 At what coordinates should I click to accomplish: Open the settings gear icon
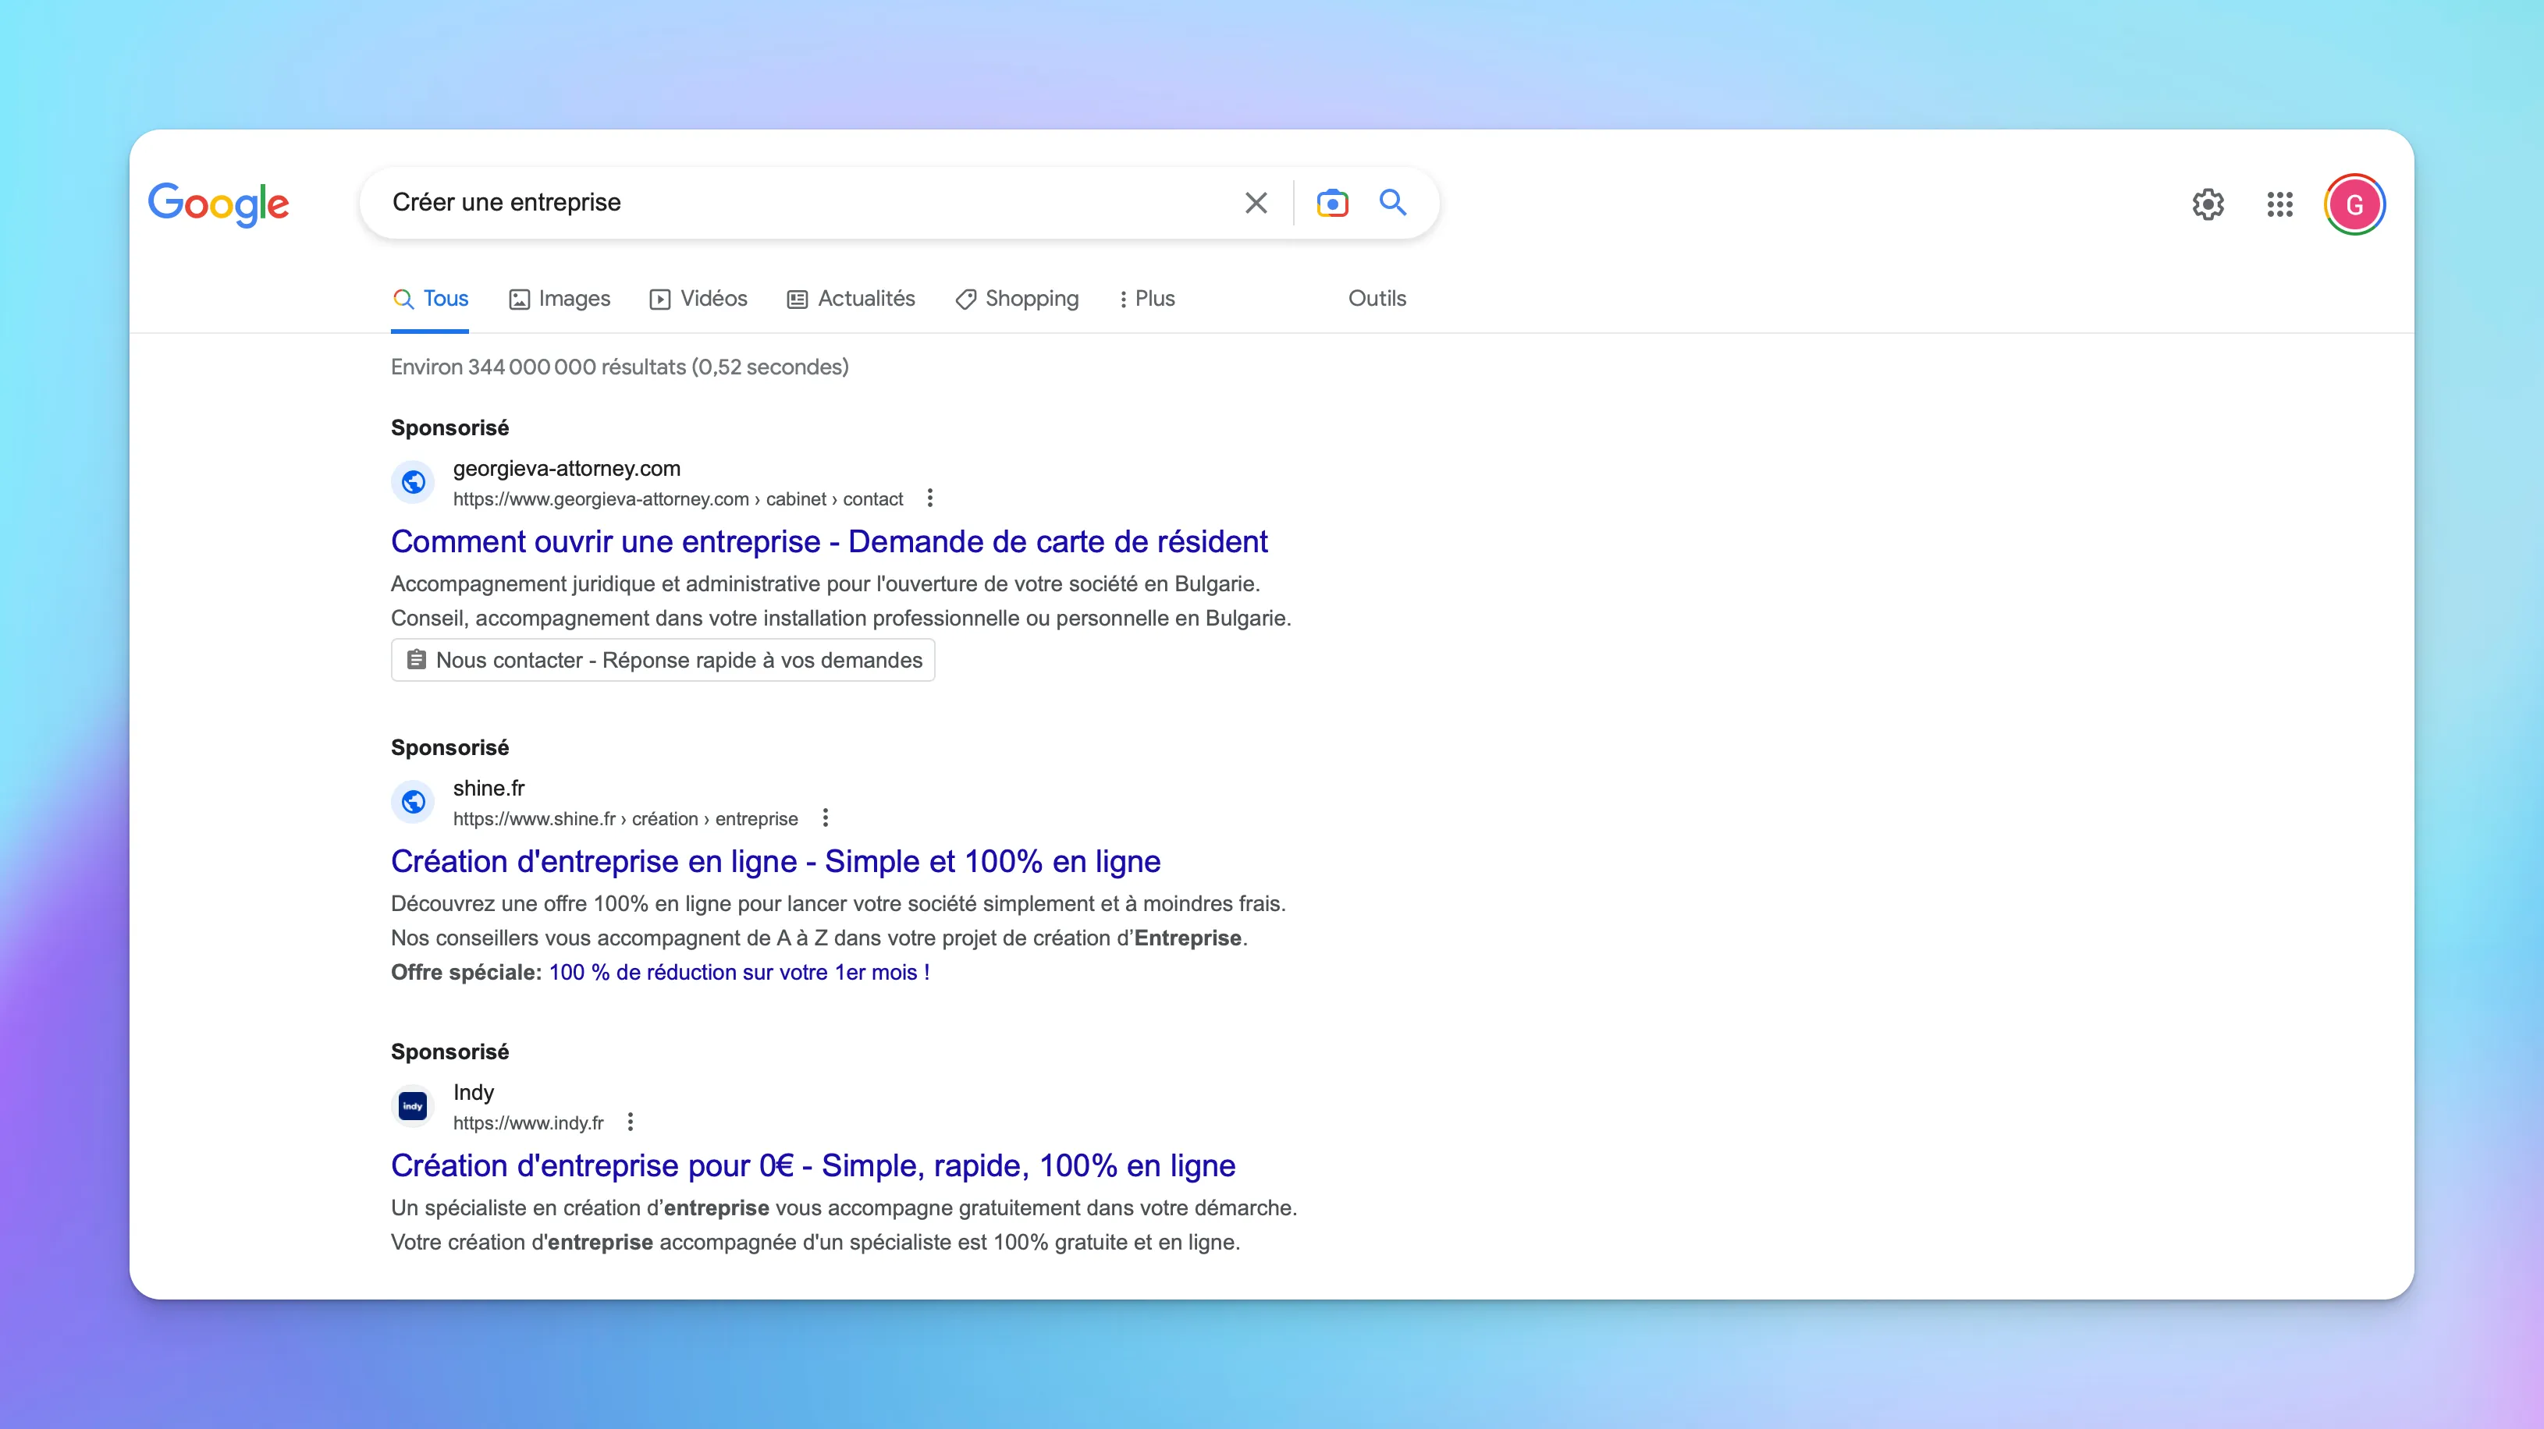coord(2208,204)
